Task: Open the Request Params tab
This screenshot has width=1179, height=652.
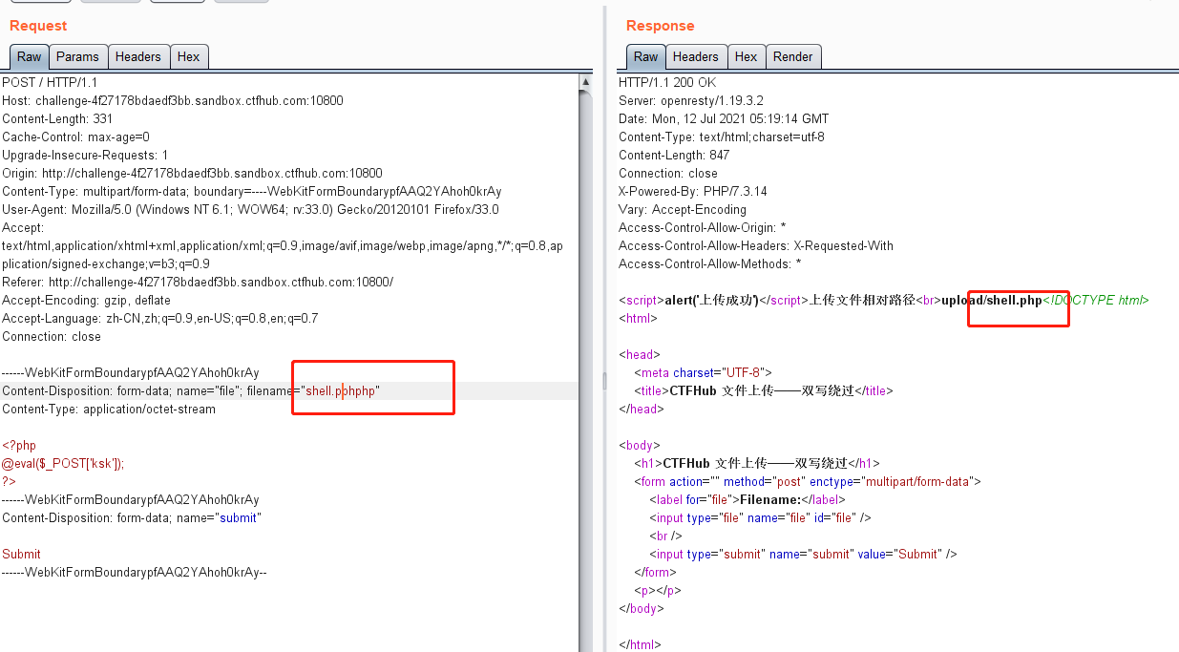Action: coord(78,56)
